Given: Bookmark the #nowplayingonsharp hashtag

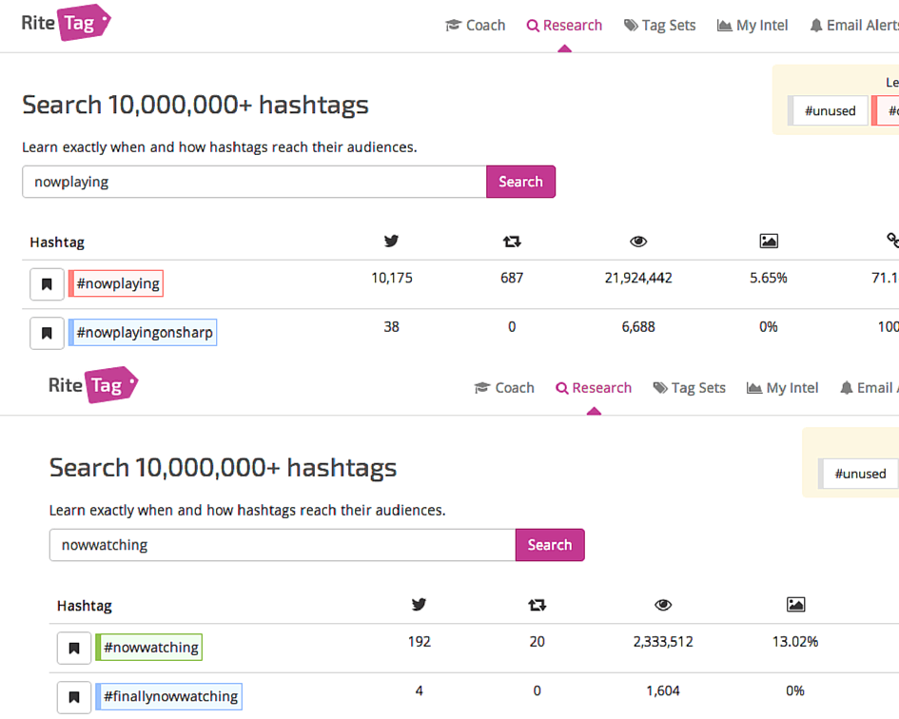Looking at the screenshot, I should click(47, 333).
